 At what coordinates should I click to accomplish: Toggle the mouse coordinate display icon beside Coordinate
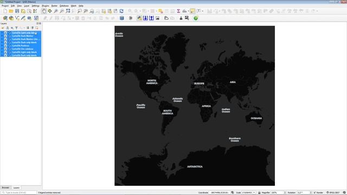(233, 193)
